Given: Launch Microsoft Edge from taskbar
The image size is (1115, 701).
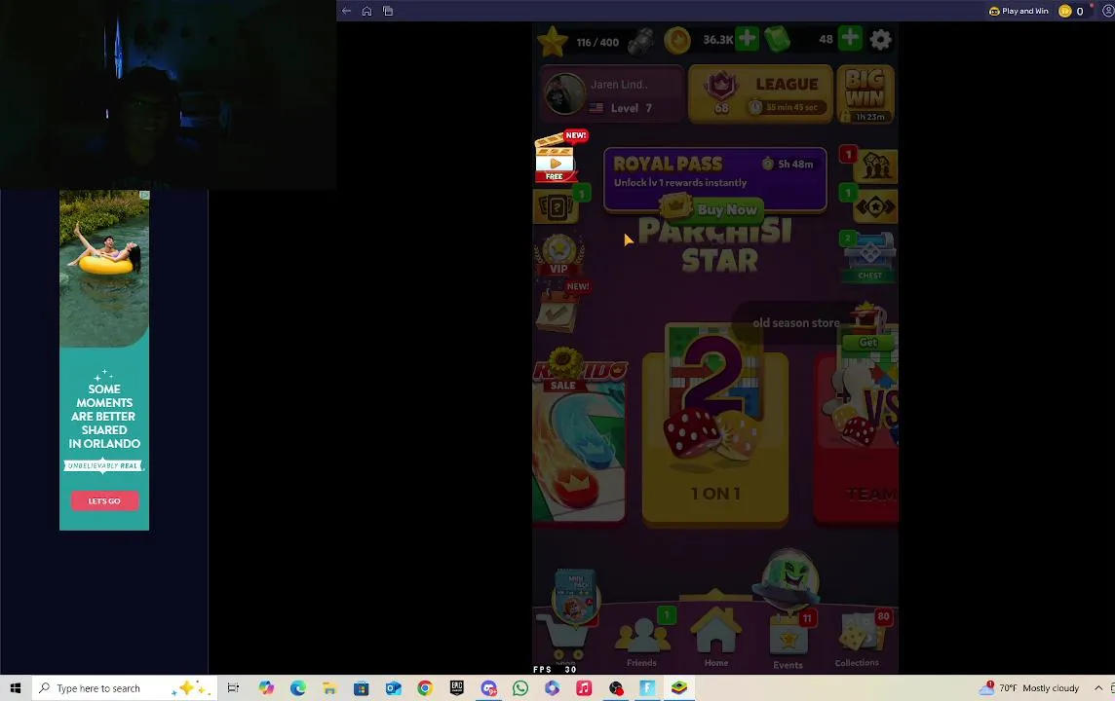Looking at the screenshot, I should click(297, 687).
